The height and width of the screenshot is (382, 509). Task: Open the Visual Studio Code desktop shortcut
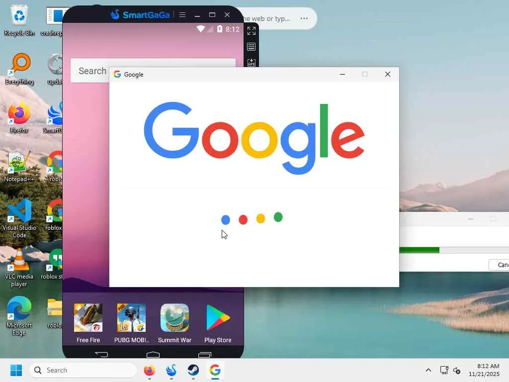coord(19,219)
